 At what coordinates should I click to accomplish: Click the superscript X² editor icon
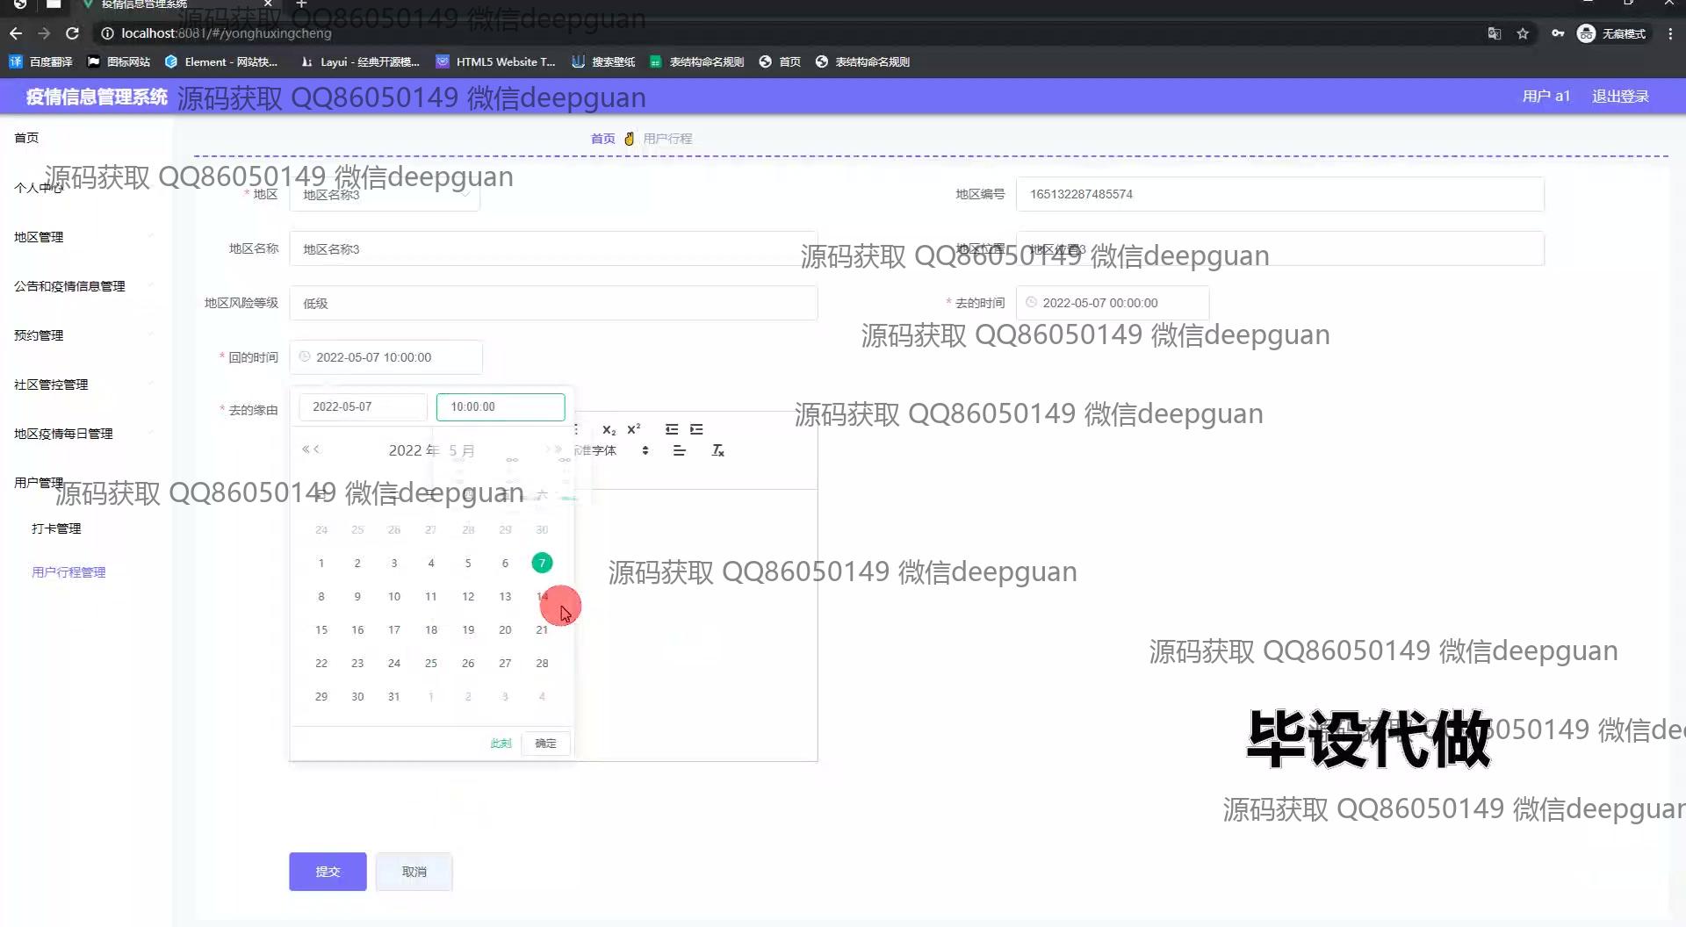coord(634,429)
